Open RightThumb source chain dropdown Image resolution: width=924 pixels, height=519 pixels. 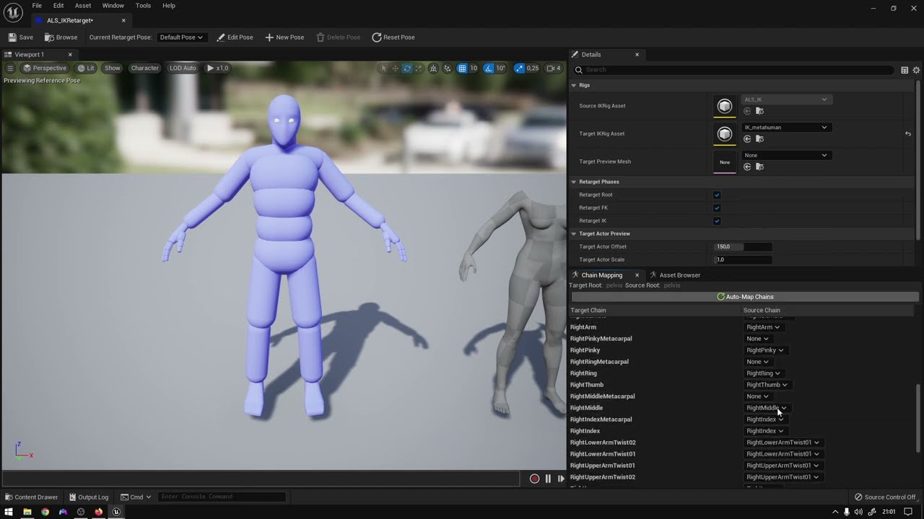point(767,385)
